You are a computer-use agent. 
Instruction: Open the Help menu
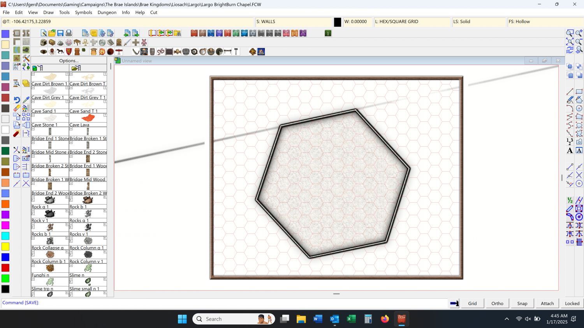pos(140,12)
